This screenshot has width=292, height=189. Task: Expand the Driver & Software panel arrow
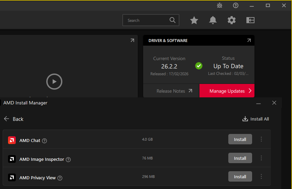(249, 40)
